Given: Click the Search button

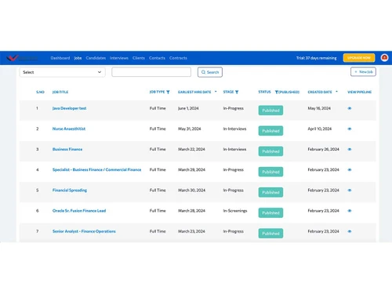Looking at the screenshot, I should [x=210, y=72].
